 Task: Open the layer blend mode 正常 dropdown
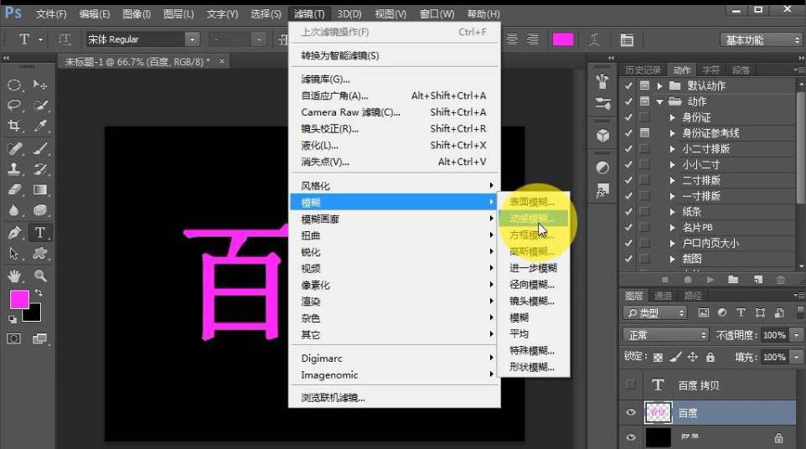click(666, 335)
